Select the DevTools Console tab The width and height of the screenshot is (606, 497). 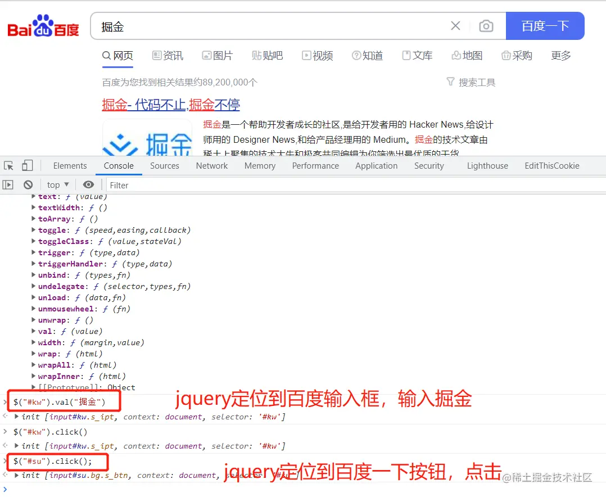(x=119, y=166)
